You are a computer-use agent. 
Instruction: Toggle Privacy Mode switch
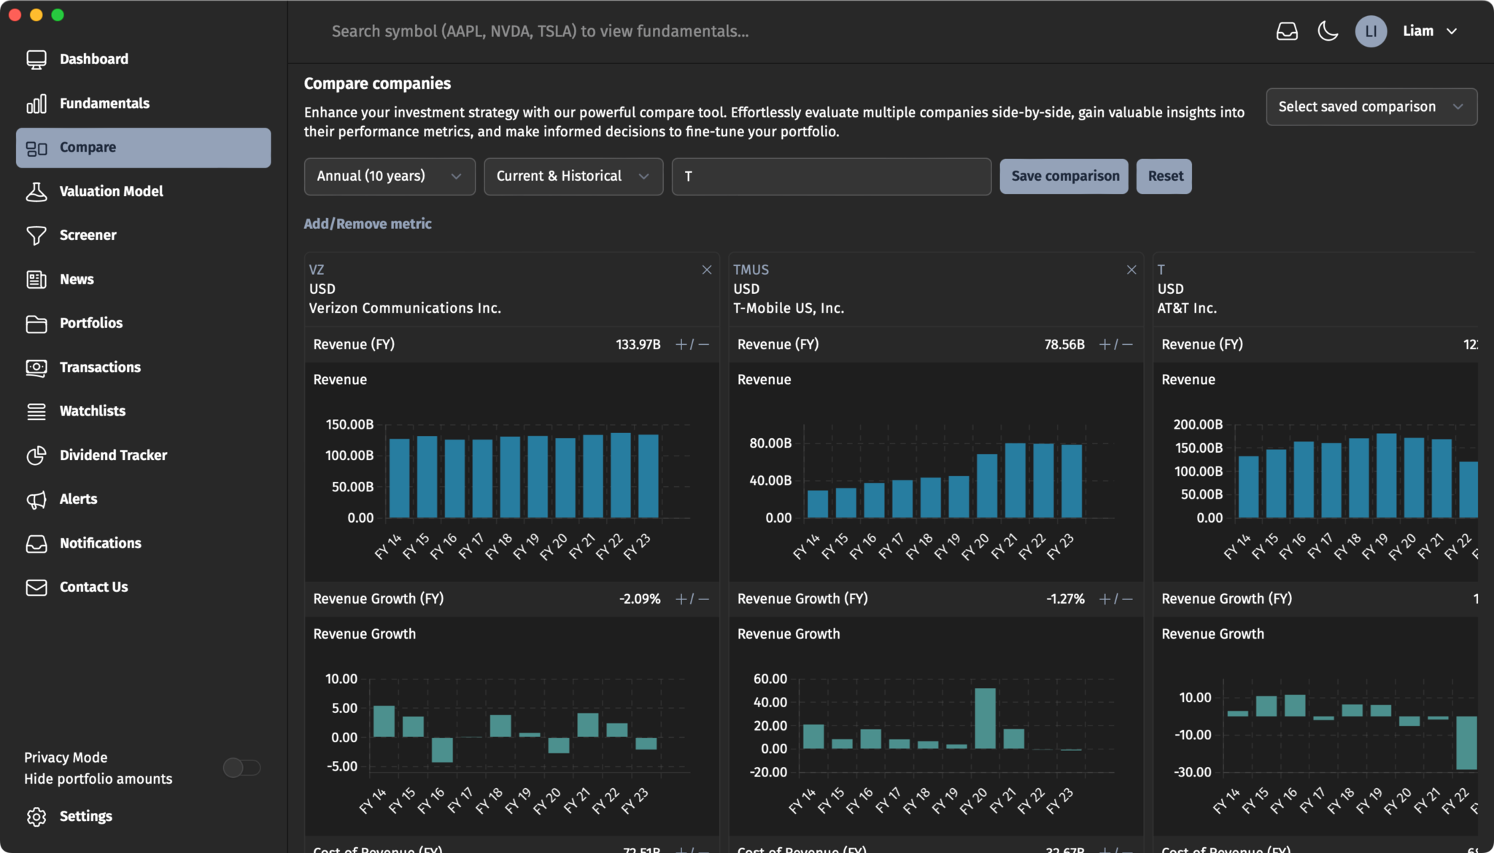tap(241, 768)
